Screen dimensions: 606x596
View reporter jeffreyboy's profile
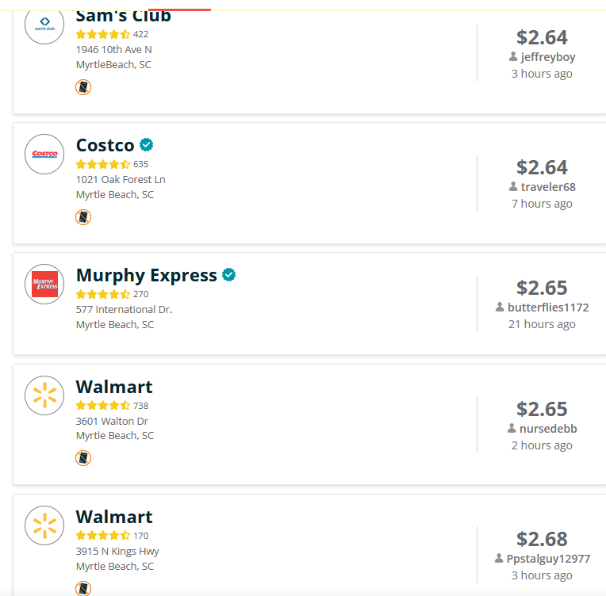pos(548,57)
